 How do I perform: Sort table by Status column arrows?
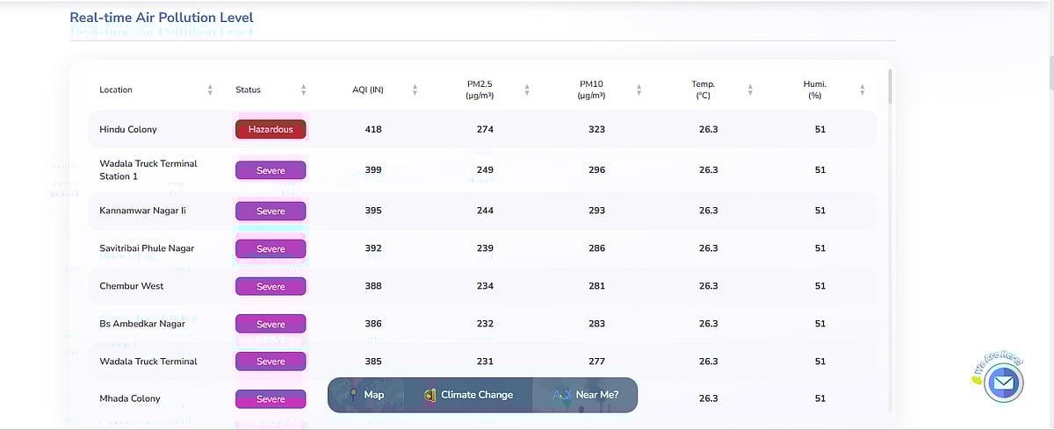tap(303, 90)
